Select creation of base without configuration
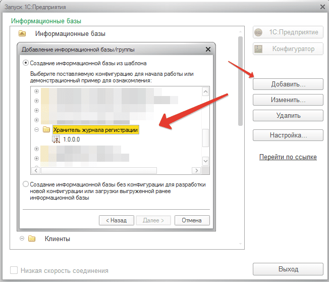The width and height of the screenshot is (329, 282). click(26, 184)
